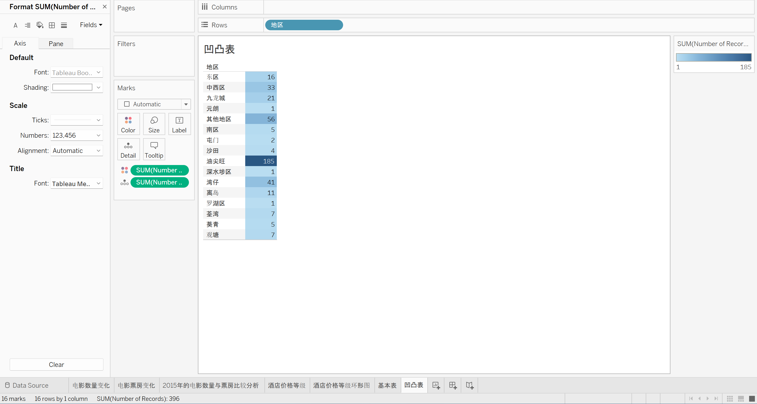Show sheet sorter grid view

click(x=730, y=398)
